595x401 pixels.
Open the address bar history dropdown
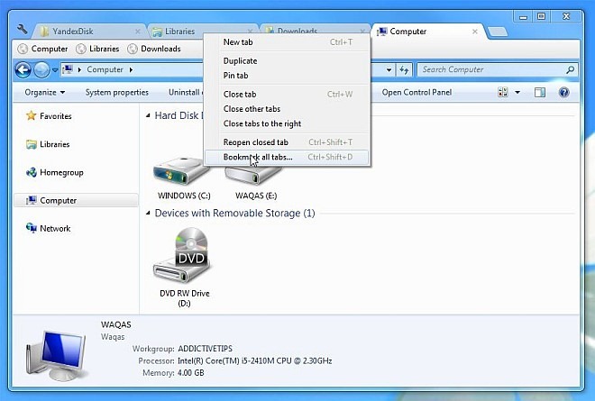click(389, 69)
